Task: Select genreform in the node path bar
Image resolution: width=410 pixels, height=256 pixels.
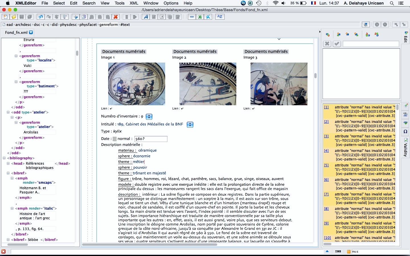Action: point(108,24)
